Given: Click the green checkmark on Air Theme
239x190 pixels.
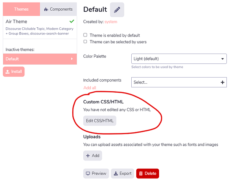Looking at the screenshot, I should 71,22.
